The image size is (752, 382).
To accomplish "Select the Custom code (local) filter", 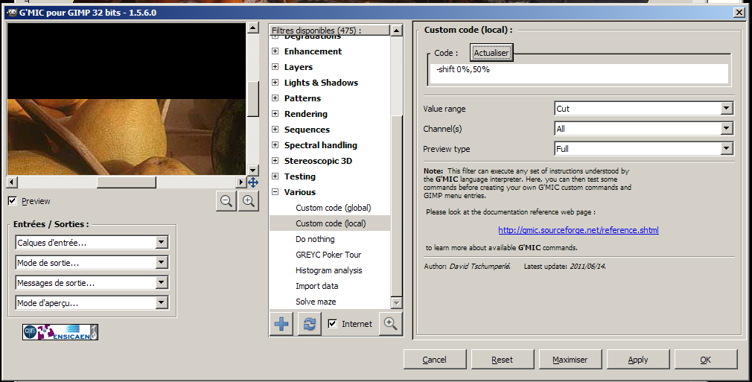I will point(330,223).
